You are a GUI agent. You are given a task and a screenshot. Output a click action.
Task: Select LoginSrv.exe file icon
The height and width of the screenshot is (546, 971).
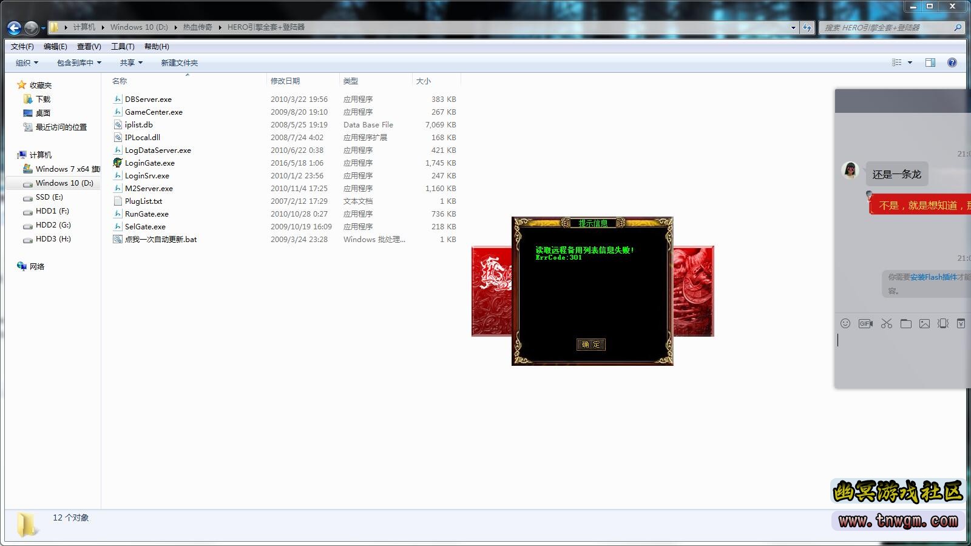pos(118,175)
